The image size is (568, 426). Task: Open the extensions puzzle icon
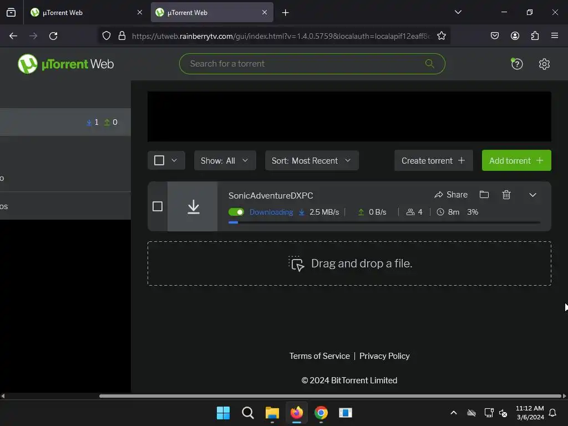[535, 35]
